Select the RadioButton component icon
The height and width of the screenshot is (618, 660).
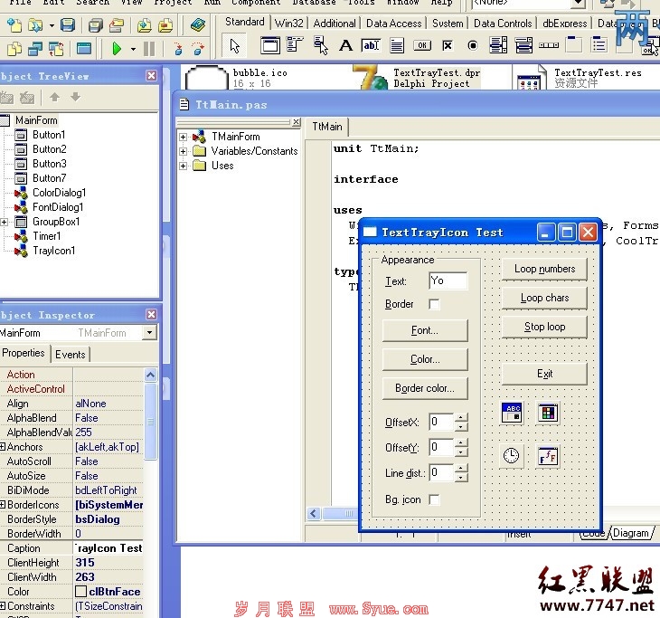coord(473,45)
